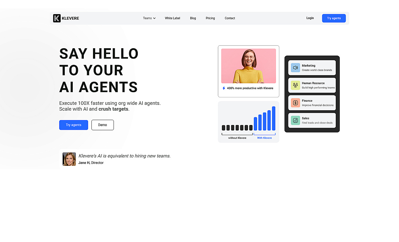
Task: Click the testimonial quote about hiring teams
Action: (125, 156)
